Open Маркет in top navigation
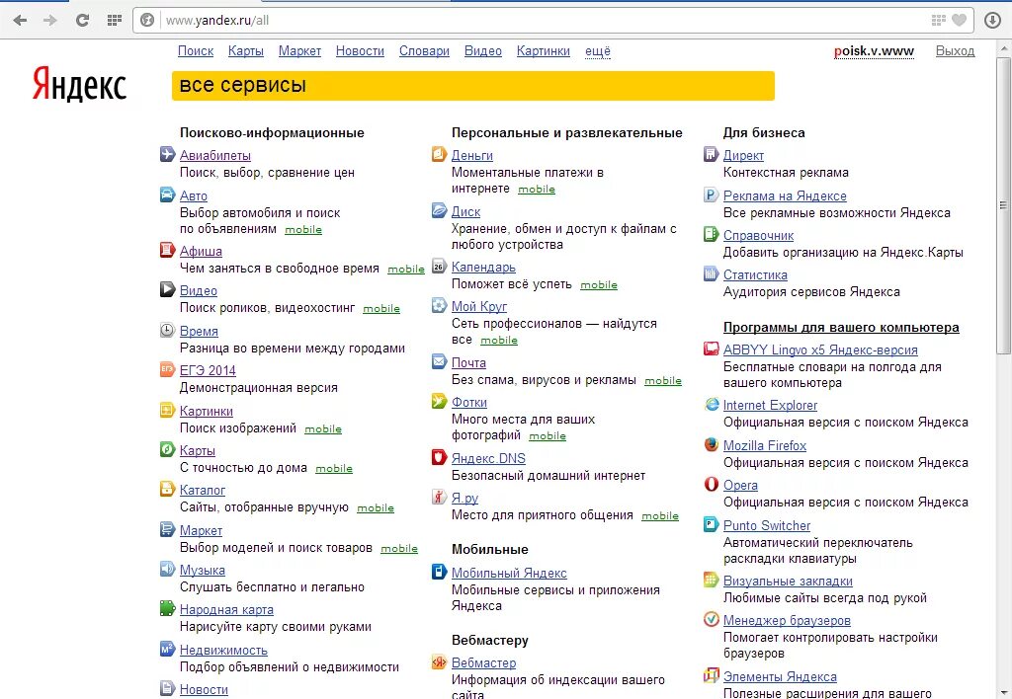This screenshot has height=699, width=1012. tap(299, 51)
